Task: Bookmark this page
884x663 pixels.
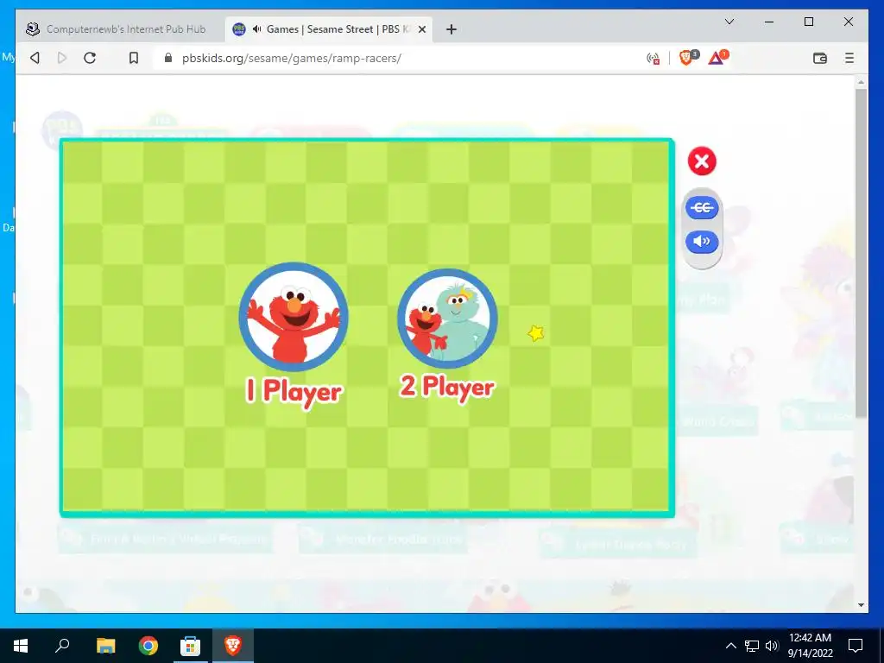Action: tap(134, 58)
